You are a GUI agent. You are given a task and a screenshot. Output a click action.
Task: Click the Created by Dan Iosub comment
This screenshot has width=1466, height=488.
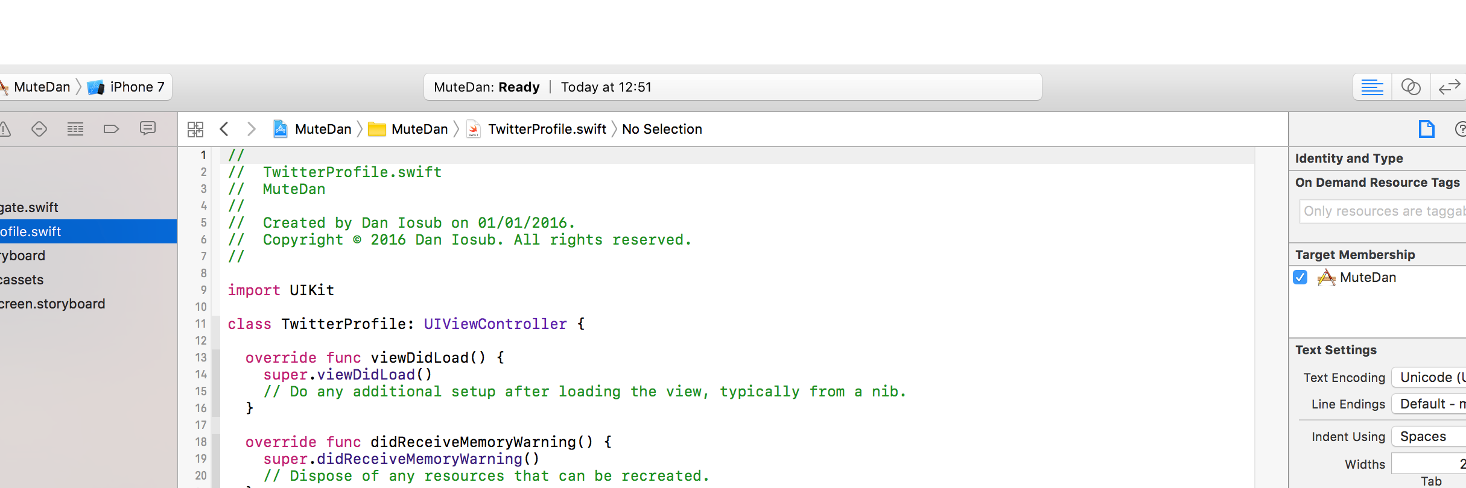click(x=402, y=223)
